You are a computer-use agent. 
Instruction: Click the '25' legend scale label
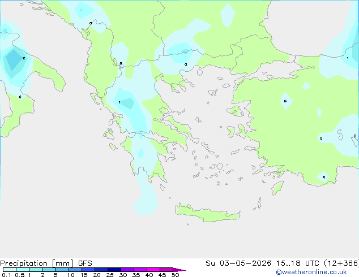[x=110, y=275]
